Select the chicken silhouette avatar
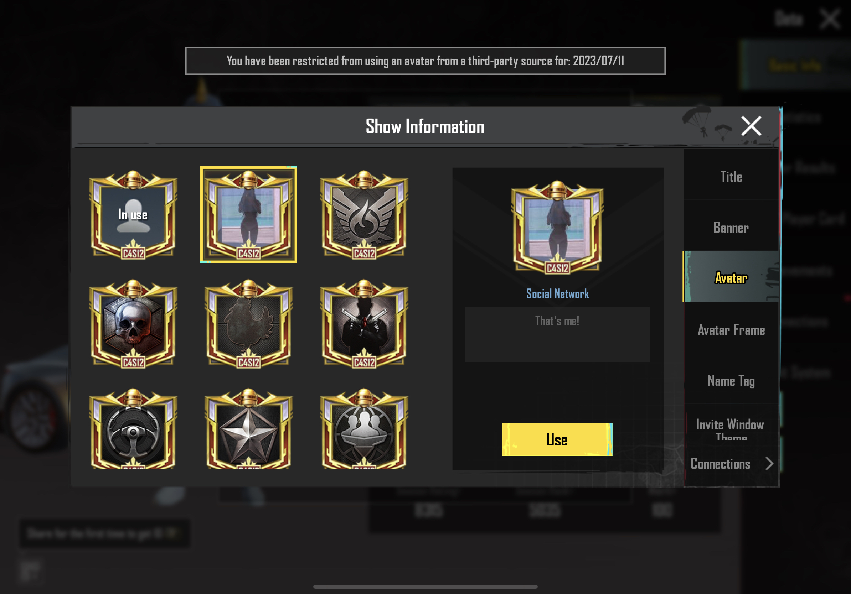The image size is (851, 594). (249, 324)
